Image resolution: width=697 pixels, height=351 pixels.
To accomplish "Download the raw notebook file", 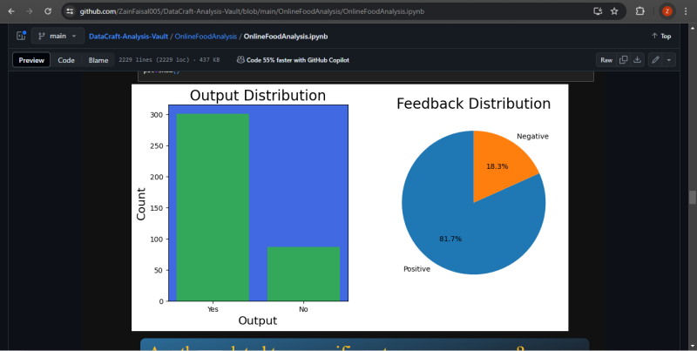I will click(637, 60).
